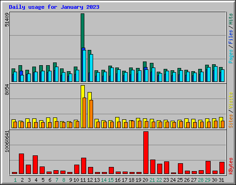The height and width of the screenshot is (185, 236).
Task: Click the 'Sites' legend label
Action: [x=230, y=121]
